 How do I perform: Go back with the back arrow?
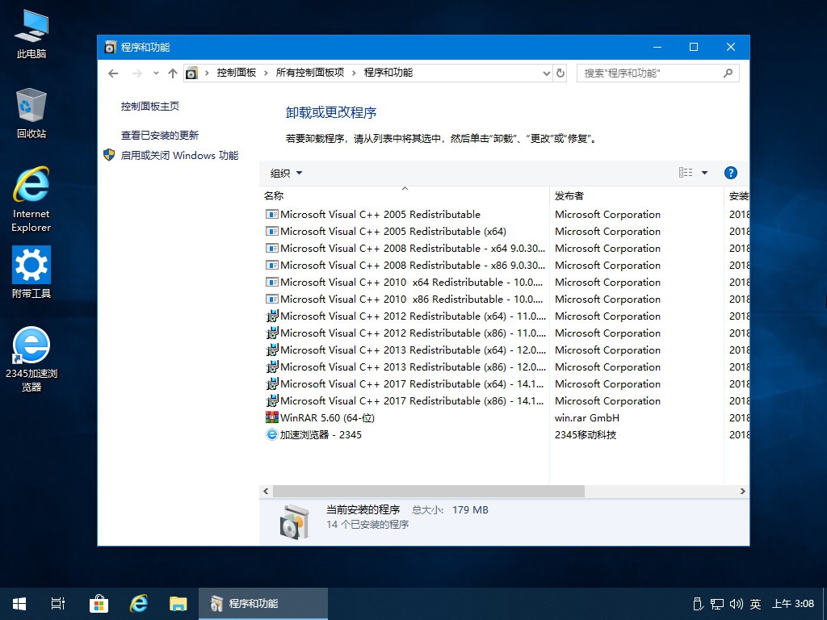[113, 73]
